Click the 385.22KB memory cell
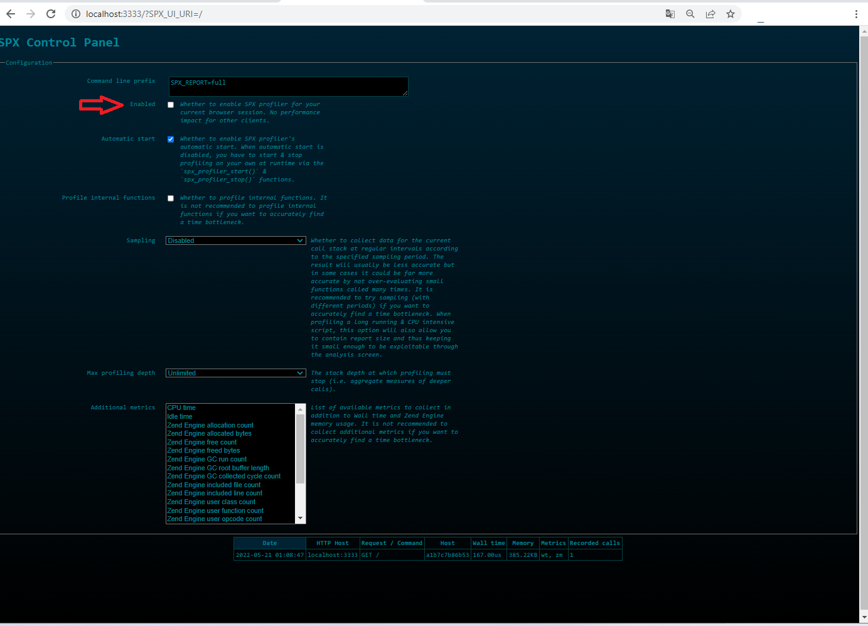This screenshot has height=626, width=868. coord(523,555)
